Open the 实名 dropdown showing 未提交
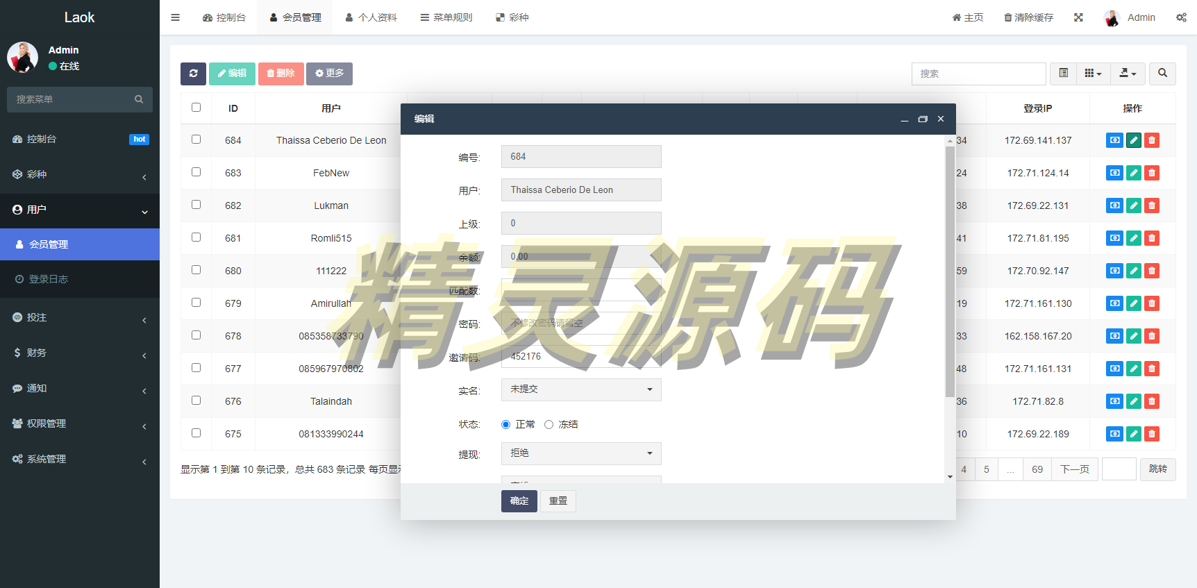 (581, 389)
